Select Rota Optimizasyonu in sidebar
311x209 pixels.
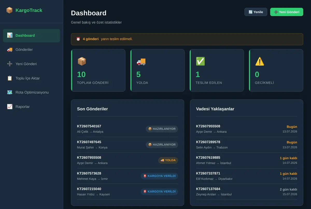[32, 93]
